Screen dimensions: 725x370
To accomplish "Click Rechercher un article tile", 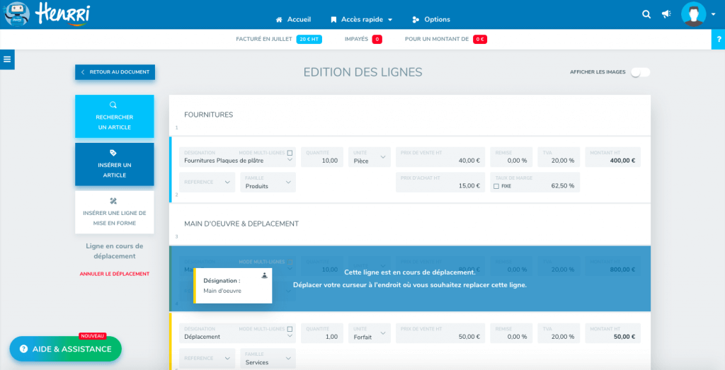I will [x=114, y=116].
